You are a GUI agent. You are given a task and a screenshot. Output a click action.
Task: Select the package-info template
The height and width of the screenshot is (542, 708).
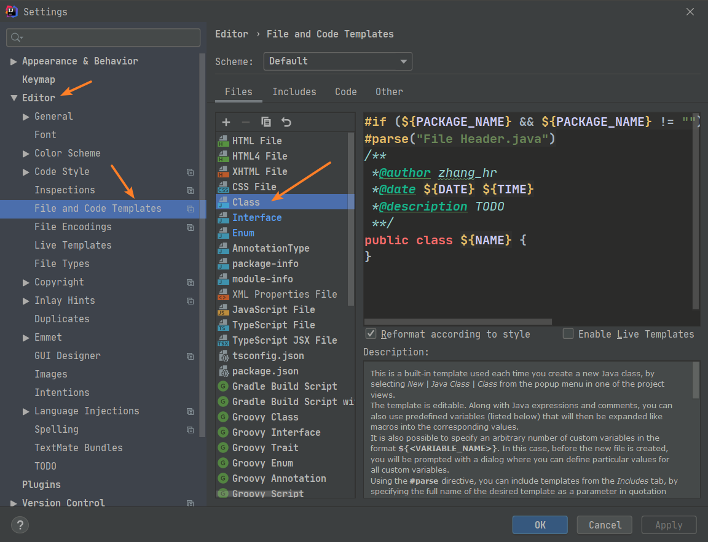click(285, 264)
